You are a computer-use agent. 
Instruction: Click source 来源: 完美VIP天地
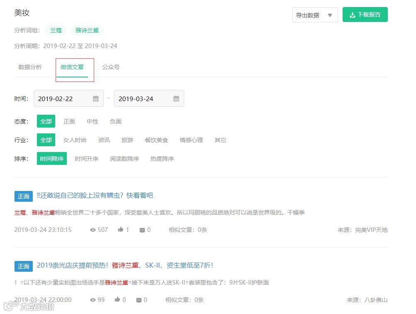pos(362,230)
